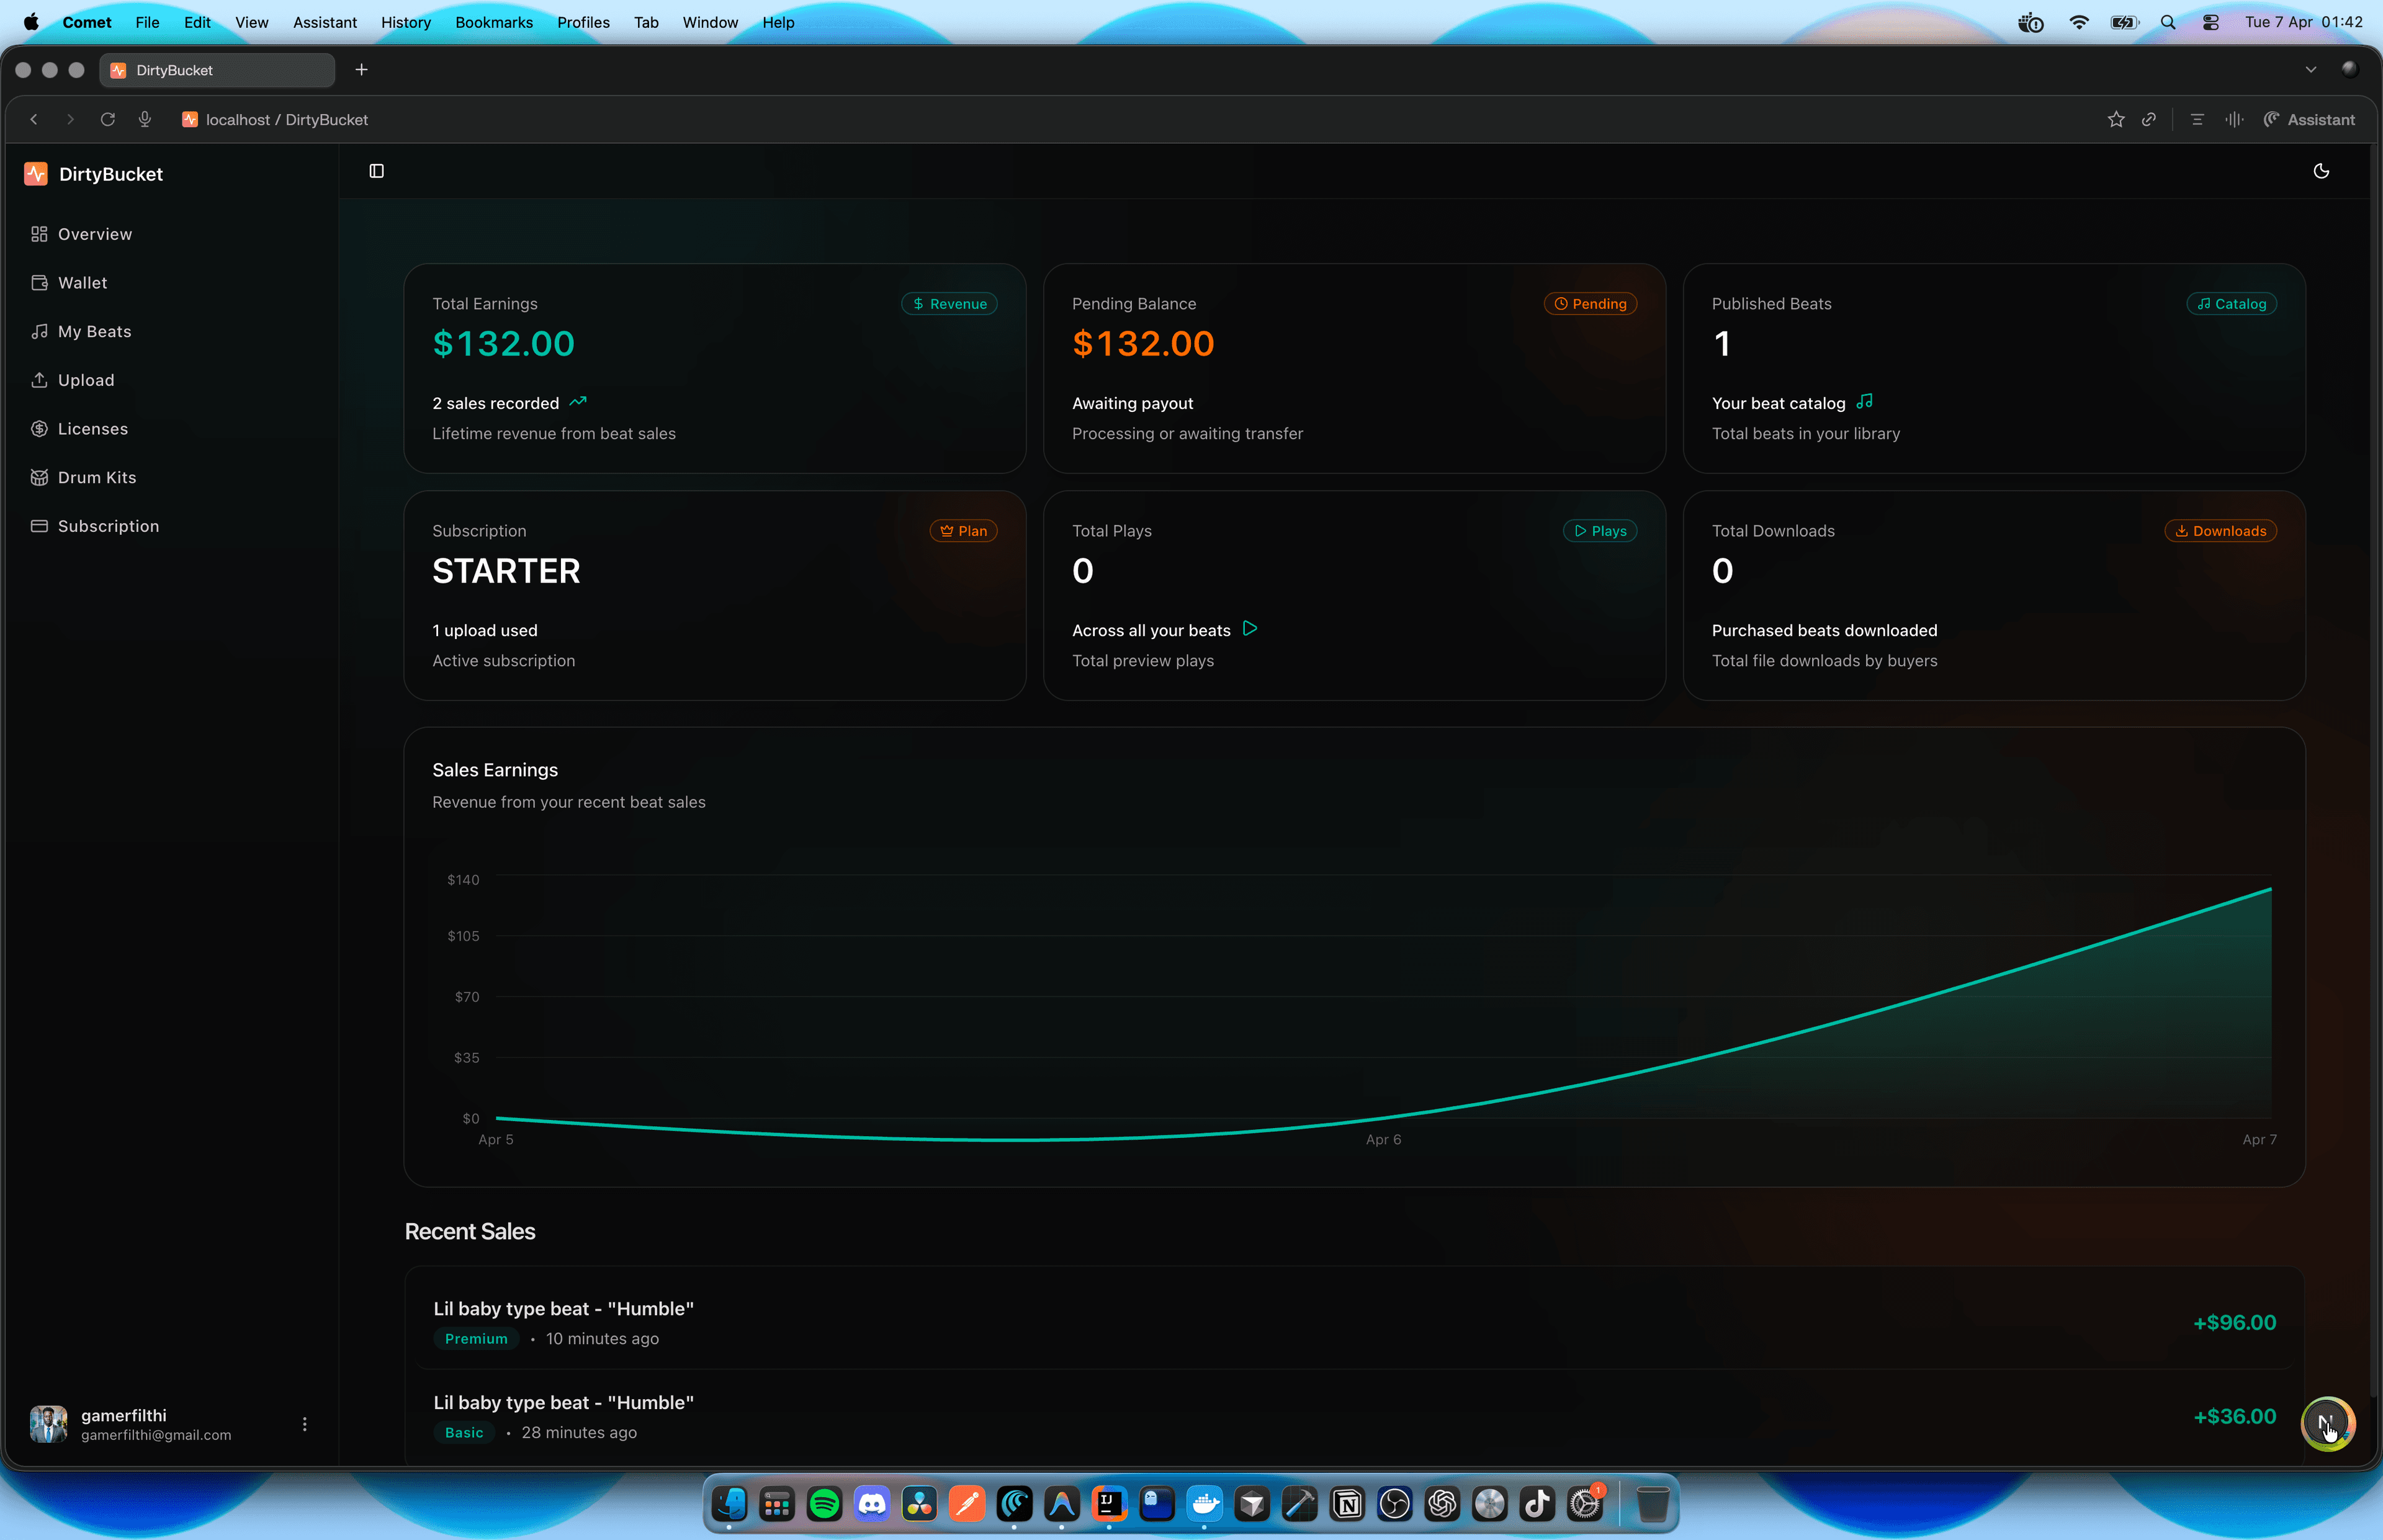Click the Plan badge on Subscription card
The image size is (2383, 1540).
(963, 531)
